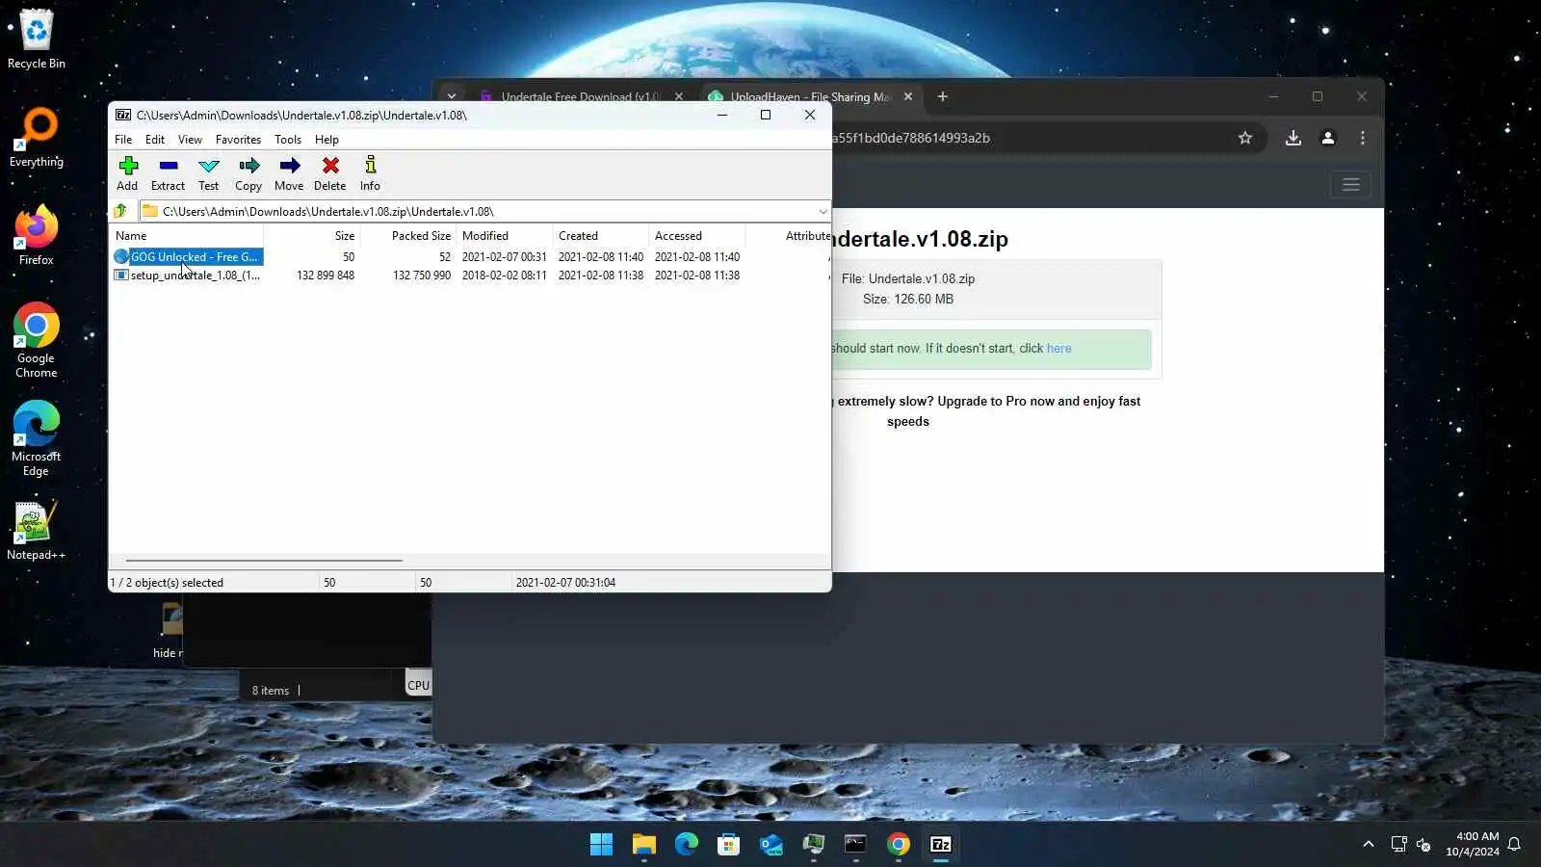Open the Chrome profile icon
This screenshot has height=867, width=1541.
pyautogui.click(x=1328, y=138)
